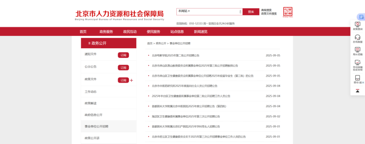Click the blue translate icon

point(361,17)
